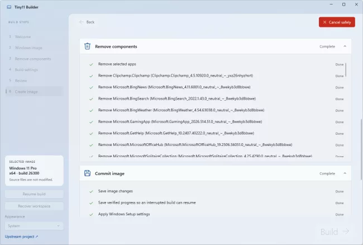Click checkmark next to Remove Clipchamp.Clipchamp
The width and height of the screenshot is (363, 245).
pos(91,76)
